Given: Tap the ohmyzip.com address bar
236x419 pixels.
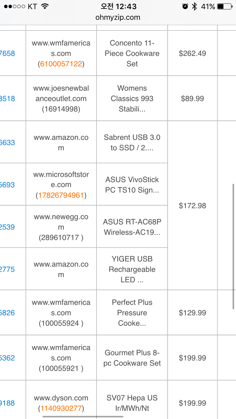Looking at the screenshot, I should tap(118, 17).
